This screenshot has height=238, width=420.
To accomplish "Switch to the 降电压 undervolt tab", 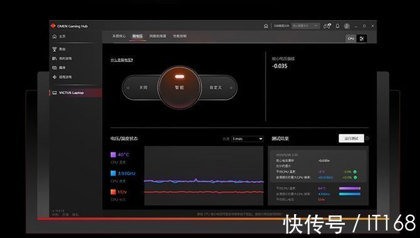I will coord(137,36).
